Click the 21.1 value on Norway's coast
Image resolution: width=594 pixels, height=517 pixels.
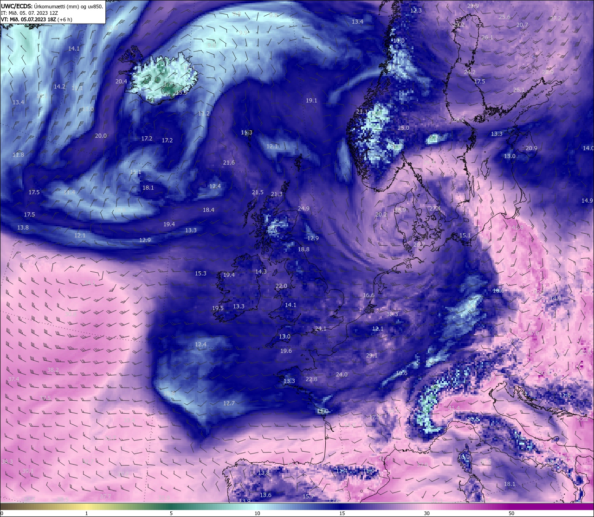(362, 112)
